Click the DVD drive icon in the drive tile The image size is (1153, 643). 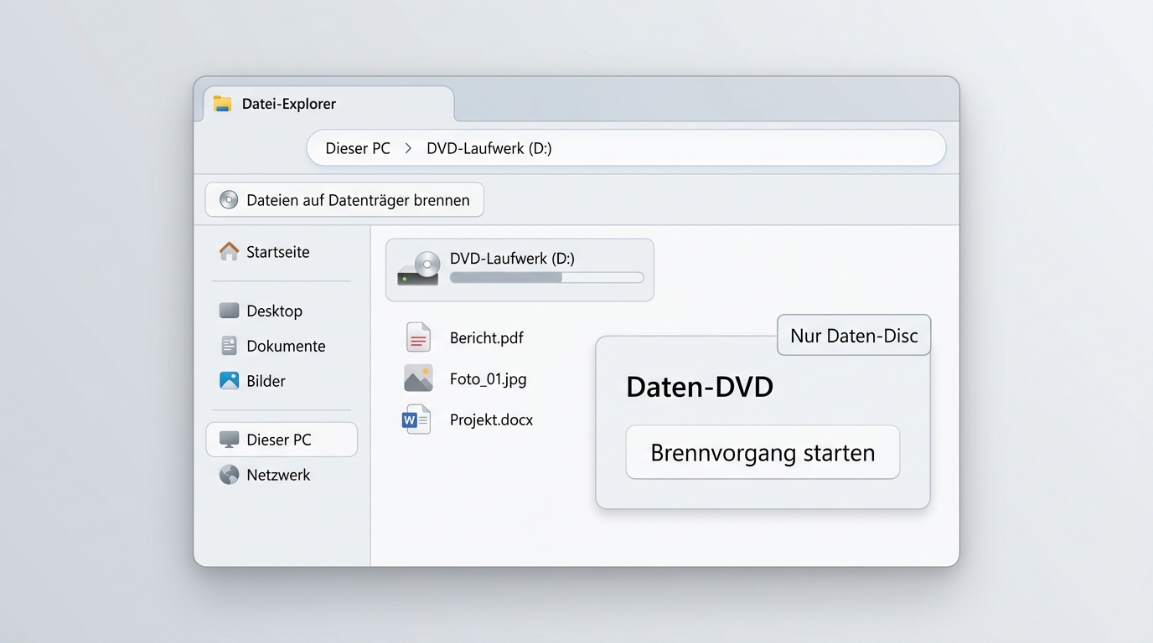pos(419,269)
